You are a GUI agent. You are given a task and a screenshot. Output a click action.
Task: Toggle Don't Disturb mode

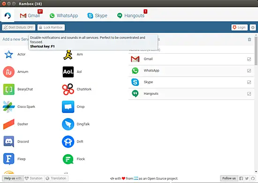(x=19, y=28)
